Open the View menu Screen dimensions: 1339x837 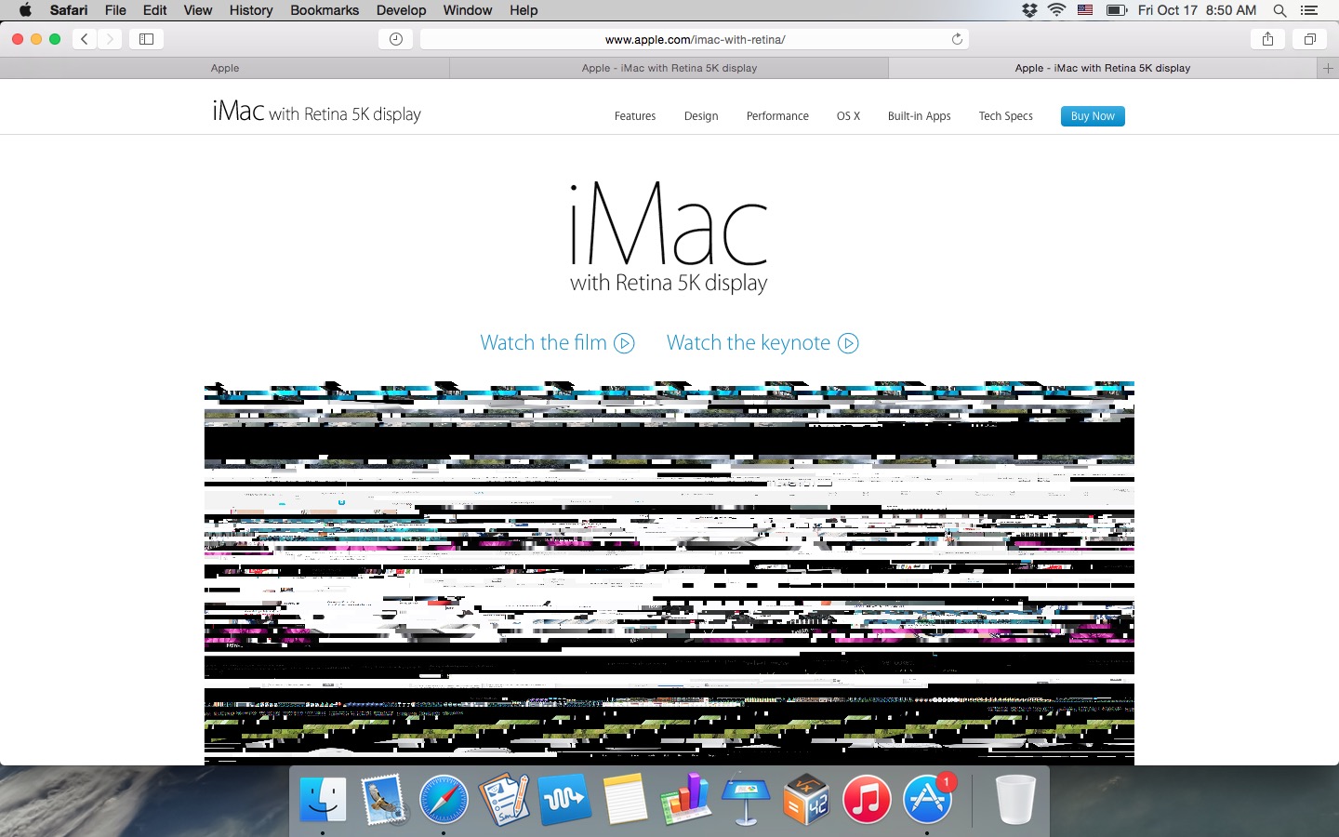pos(197,10)
